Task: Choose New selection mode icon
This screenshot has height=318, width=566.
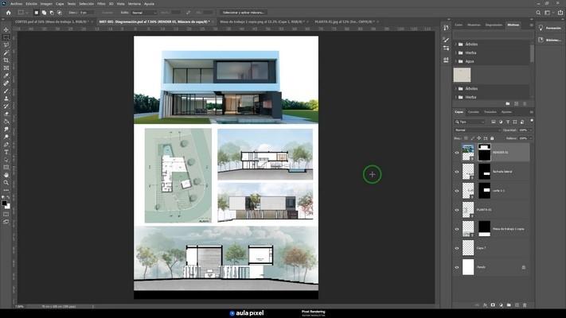Action: [36, 12]
